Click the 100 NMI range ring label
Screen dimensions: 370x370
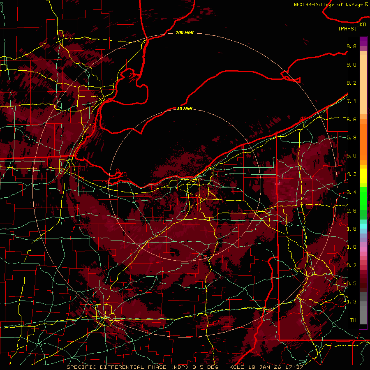(x=185, y=32)
